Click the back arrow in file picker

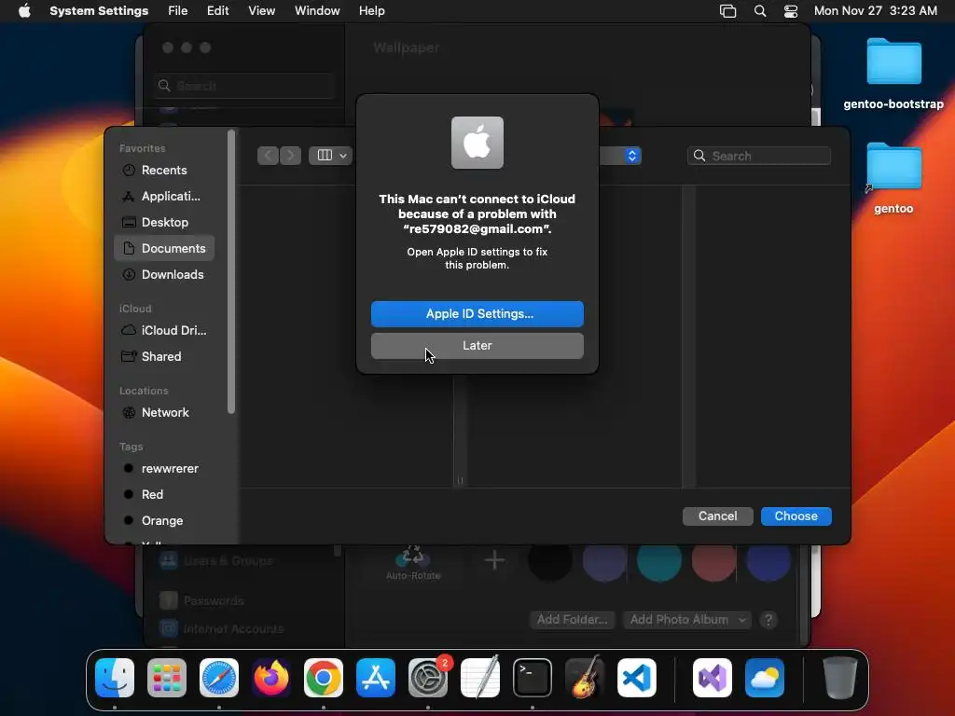coord(268,156)
